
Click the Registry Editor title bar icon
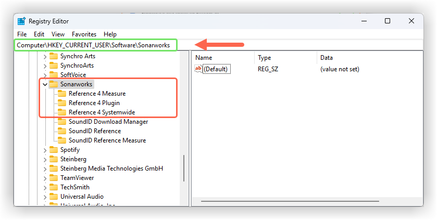click(21, 21)
